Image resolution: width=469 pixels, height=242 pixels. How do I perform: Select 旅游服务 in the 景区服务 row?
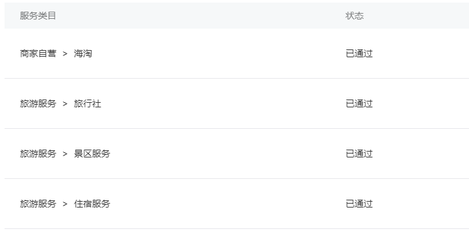pos(38,154)
